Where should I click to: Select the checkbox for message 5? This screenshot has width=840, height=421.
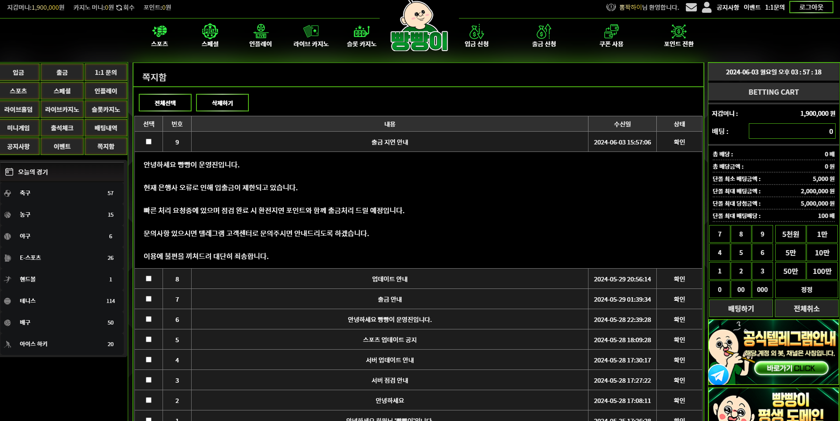pyautogui.click(x=149, y=340)
